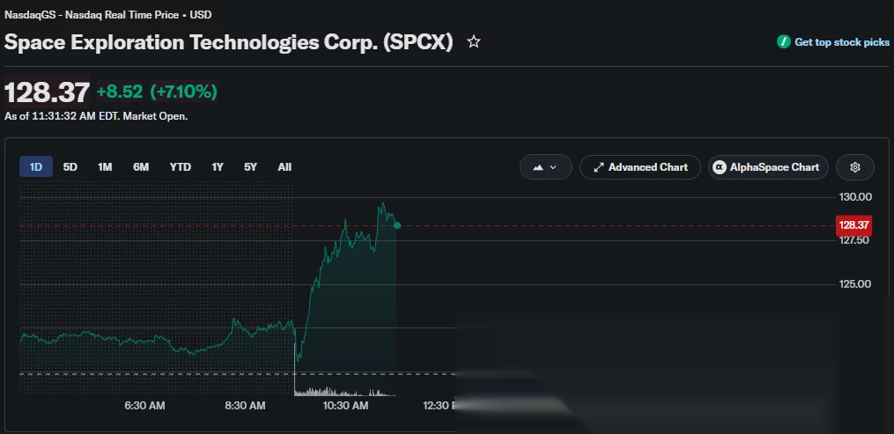Click the 125.00 axis label
This screenshot has width=894, height=434.
coord(854,283)
